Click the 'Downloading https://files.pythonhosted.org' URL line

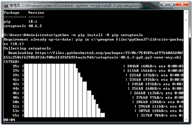coord(96,53)
